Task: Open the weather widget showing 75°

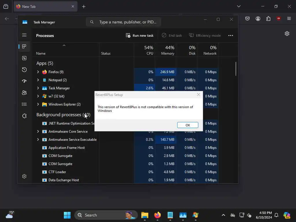Action: point(10,215)
